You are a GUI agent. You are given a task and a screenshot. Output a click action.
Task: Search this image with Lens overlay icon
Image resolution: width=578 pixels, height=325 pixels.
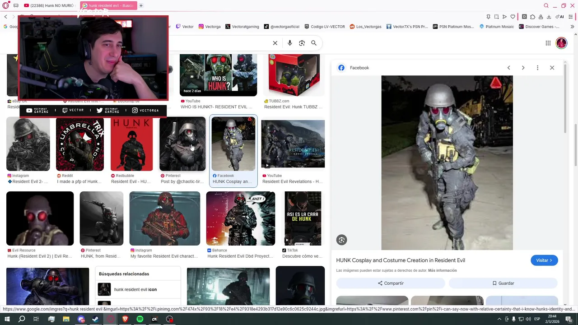coord(342,240)
